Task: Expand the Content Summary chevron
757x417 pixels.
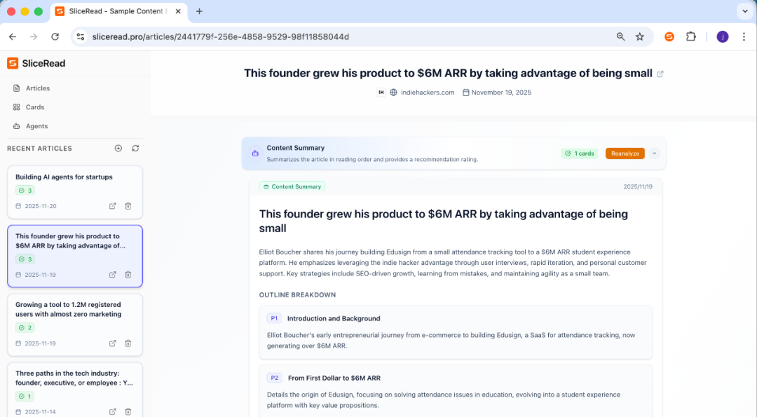Action: coord(655,153)
